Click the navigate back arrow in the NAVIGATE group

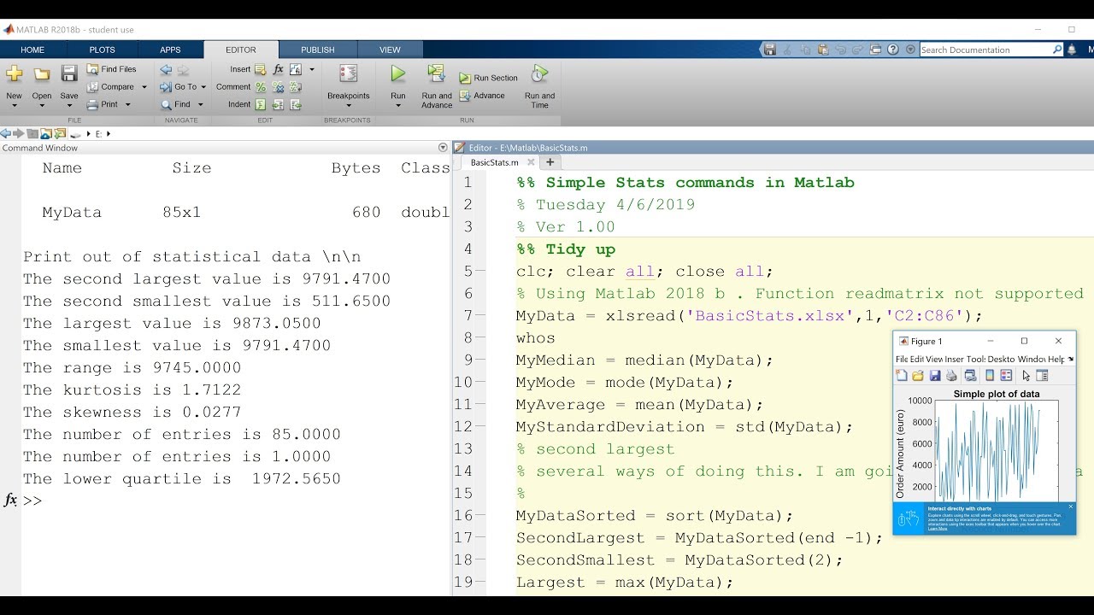pyautogui.click(x=166, y=69)
